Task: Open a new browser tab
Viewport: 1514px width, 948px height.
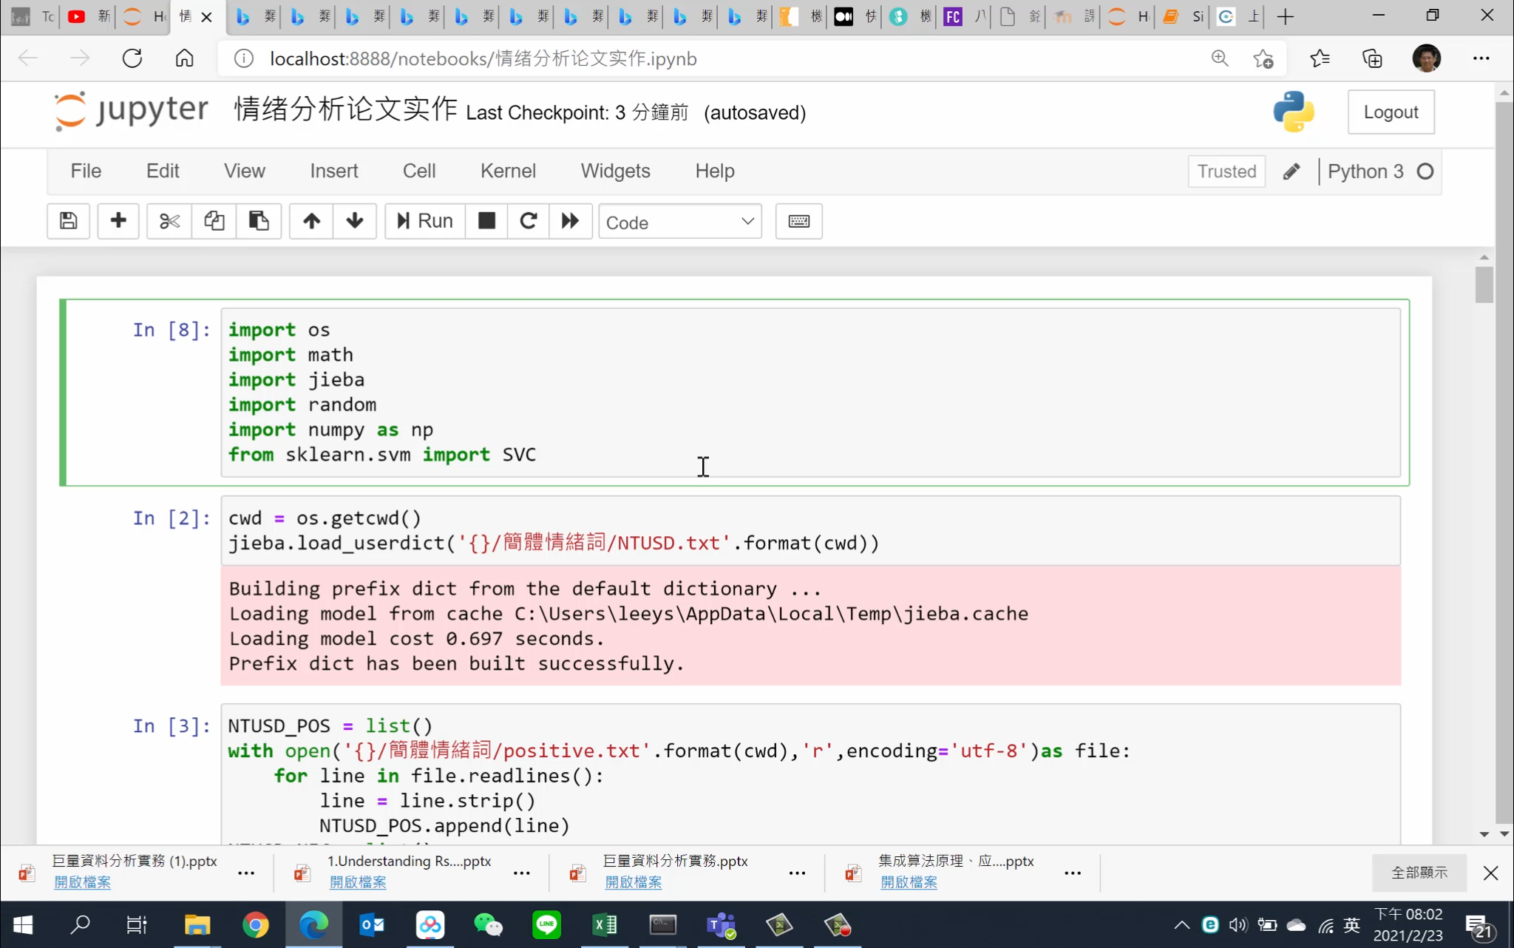Action: click(x=1286, y=16)
